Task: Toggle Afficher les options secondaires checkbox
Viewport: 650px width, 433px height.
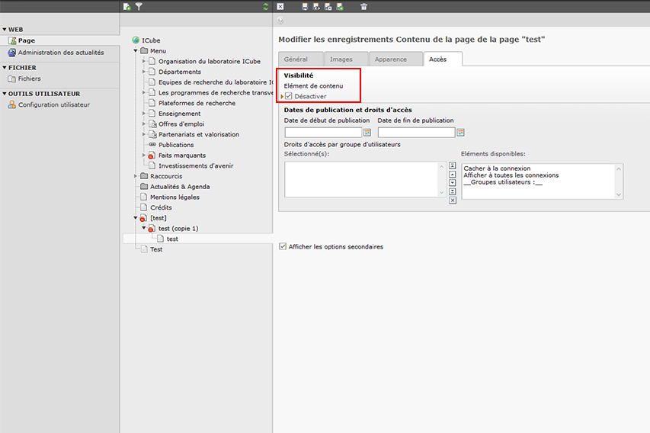Action: 283,246
